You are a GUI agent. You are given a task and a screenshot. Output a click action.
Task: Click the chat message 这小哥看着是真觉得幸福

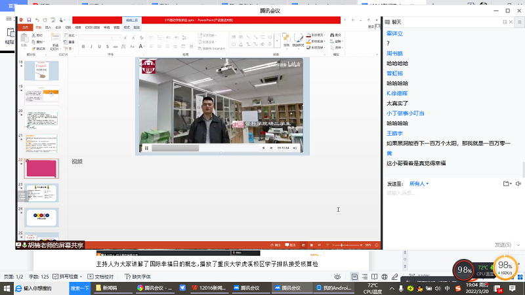pos(416,163)
